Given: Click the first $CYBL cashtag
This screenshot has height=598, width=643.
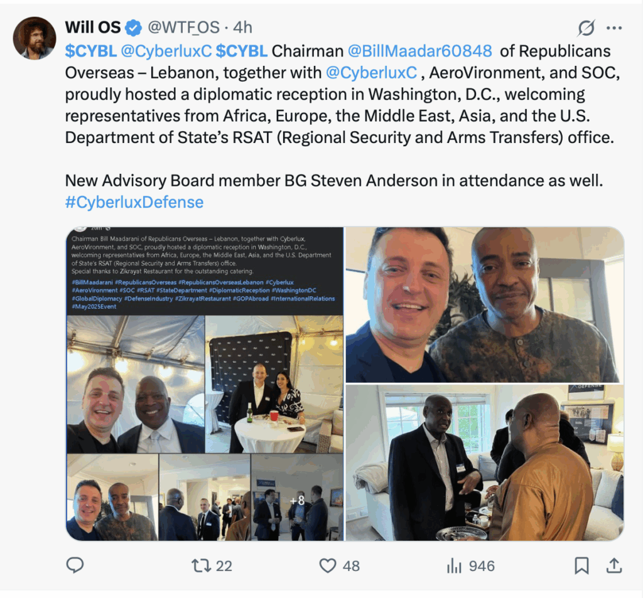Looking at the screenshot, I should point(90,51).
